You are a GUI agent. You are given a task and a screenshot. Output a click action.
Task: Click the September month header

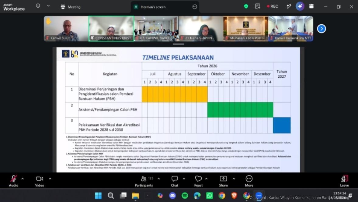[x=196, y=74]
